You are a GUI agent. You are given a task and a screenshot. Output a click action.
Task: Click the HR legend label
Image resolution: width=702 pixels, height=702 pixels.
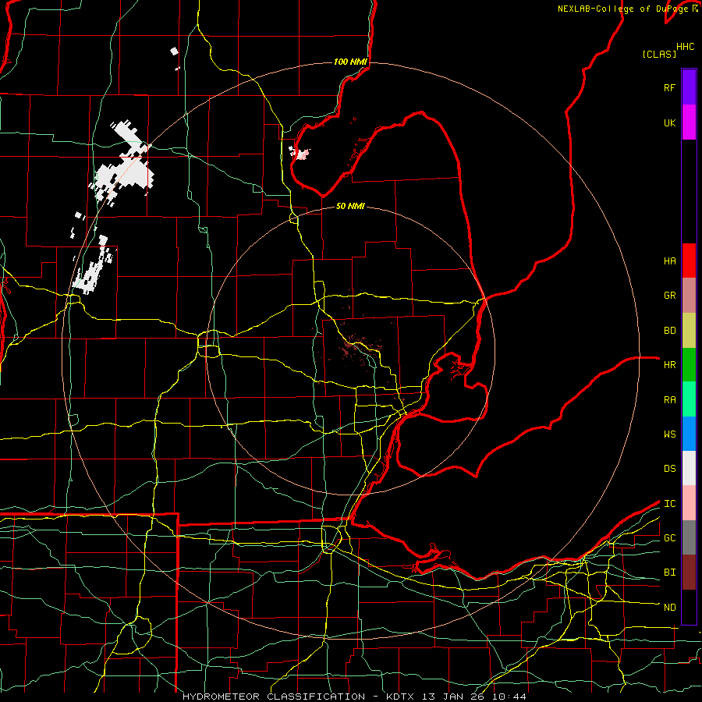coord(670,365)
